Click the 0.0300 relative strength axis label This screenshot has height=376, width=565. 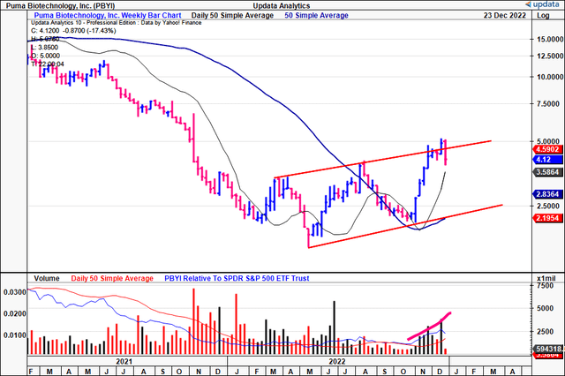[15, 292]
